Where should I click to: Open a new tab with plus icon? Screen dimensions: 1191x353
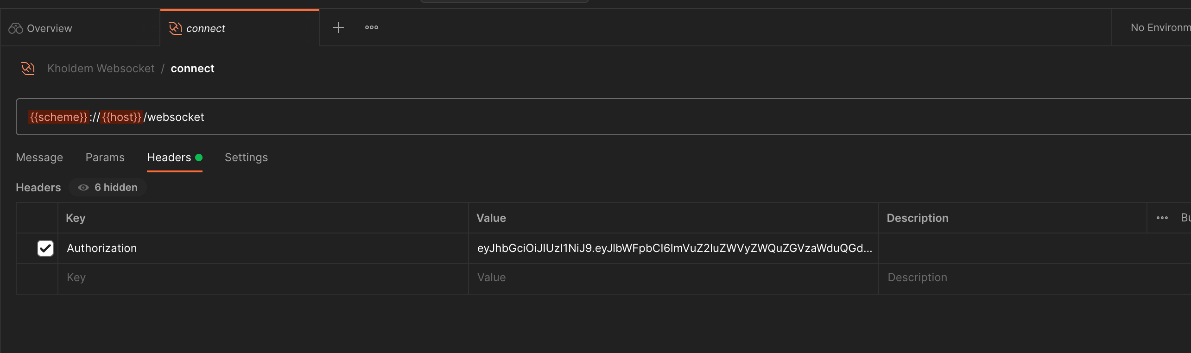[x=338, y=28]
